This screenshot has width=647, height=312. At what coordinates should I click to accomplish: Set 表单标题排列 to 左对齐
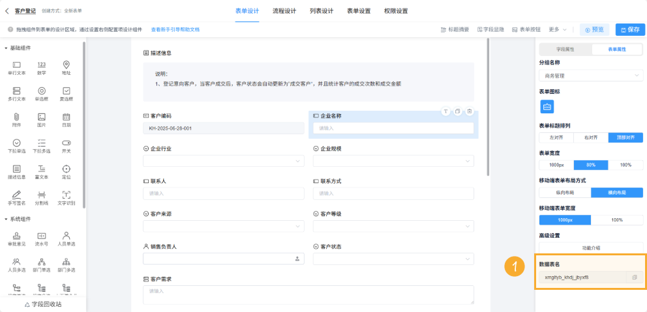[556, 137]
